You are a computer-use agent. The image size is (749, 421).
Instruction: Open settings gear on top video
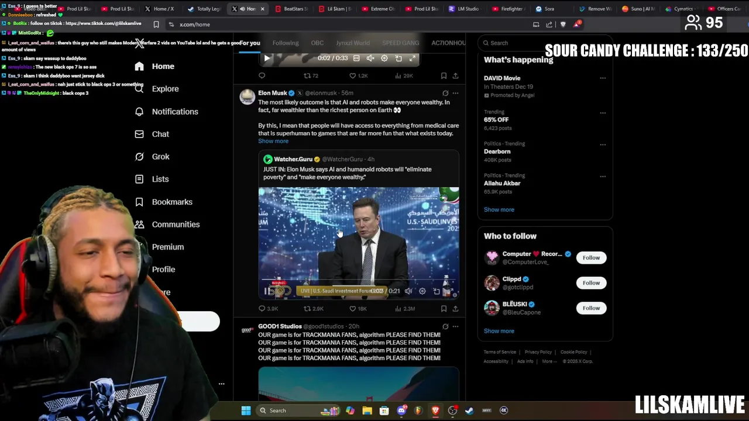(384, 58)
